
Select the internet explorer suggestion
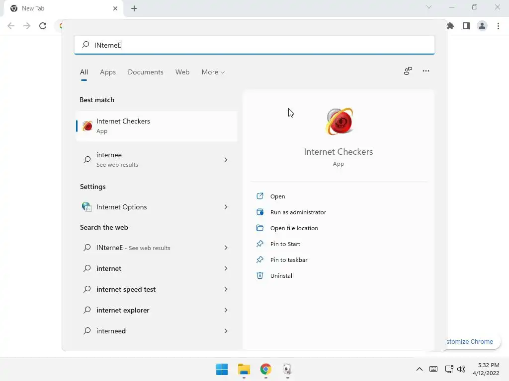[x=157, y=310]
